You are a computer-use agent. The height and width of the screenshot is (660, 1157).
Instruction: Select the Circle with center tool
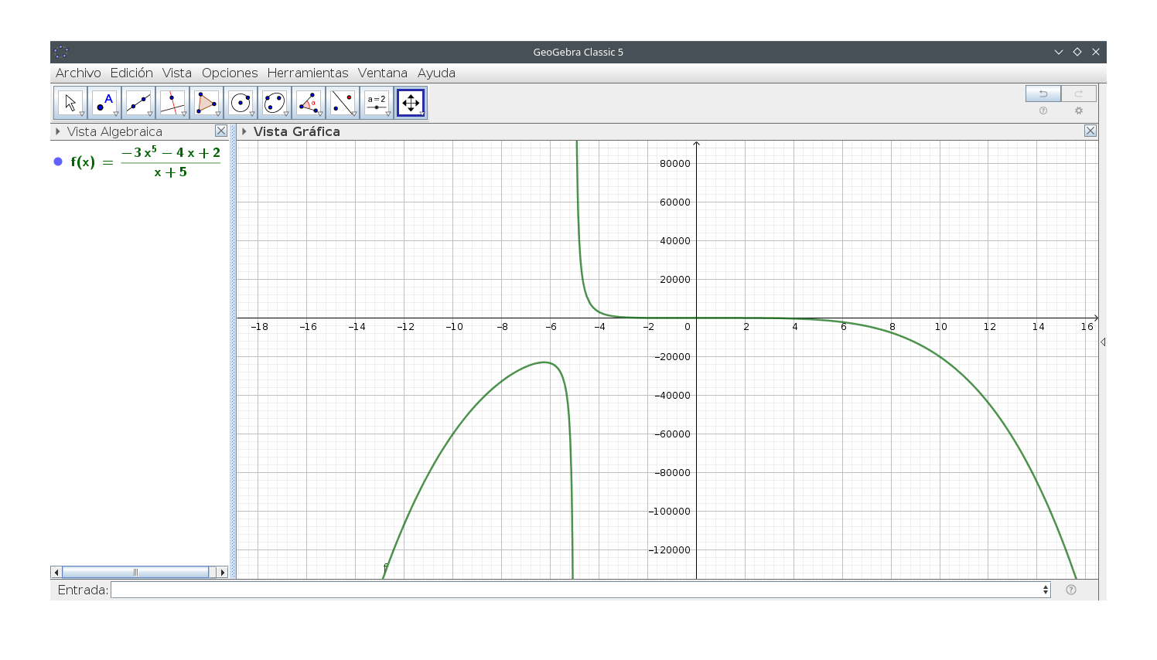tap(241, 103)
